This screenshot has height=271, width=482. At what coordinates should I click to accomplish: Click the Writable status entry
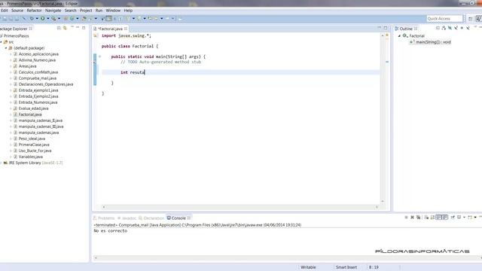point(308,267)
